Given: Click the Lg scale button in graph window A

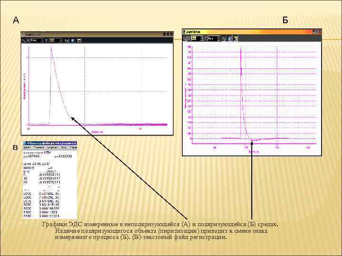Looking at the screenshot, I should pos(66,40).
